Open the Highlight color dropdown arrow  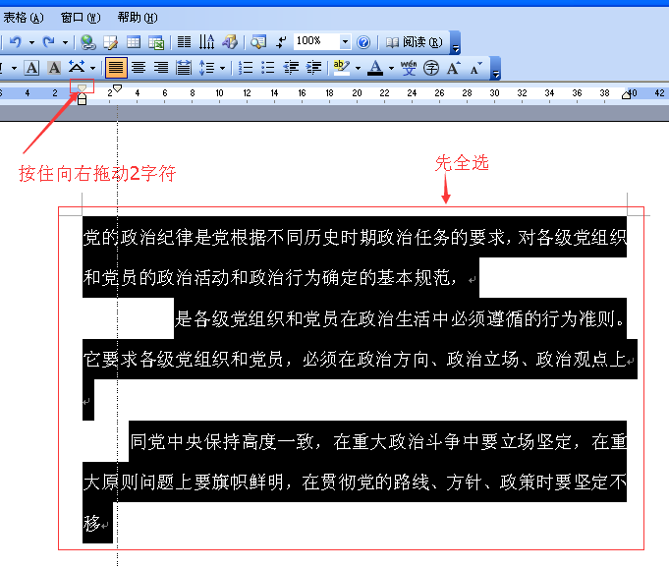pyautogui.click(x=358, y=68)
